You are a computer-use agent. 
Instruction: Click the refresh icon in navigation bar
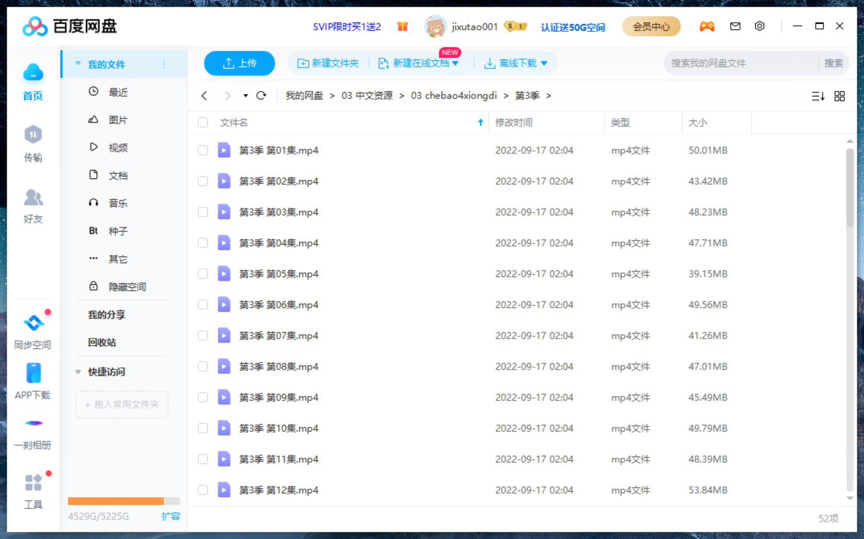(x=261, y=95)
